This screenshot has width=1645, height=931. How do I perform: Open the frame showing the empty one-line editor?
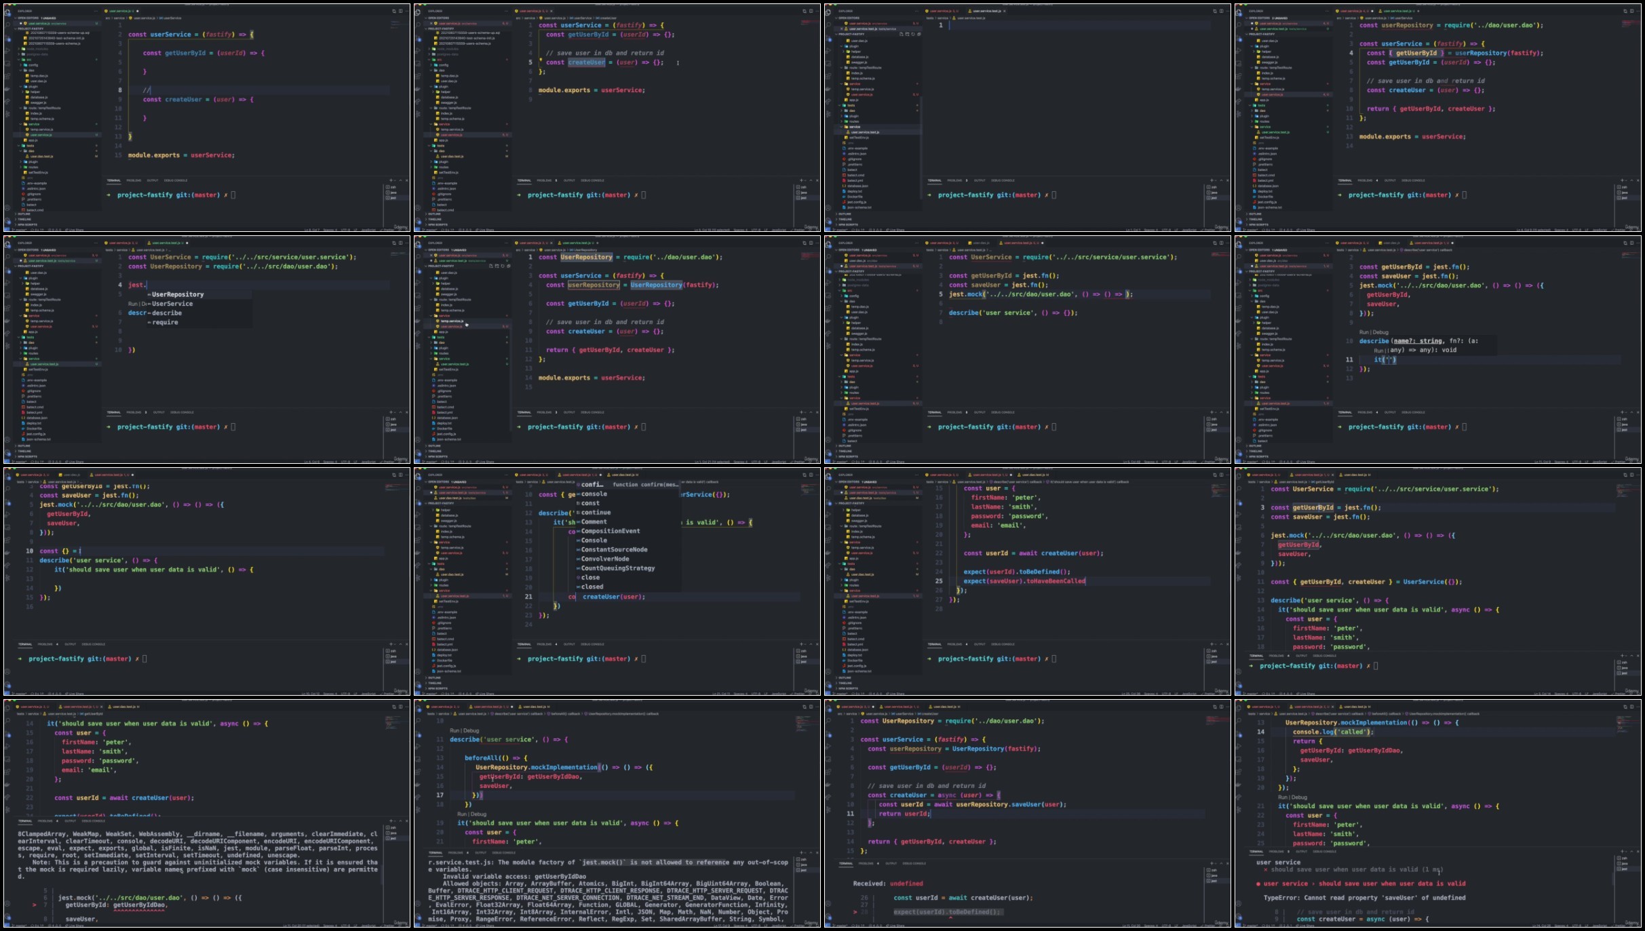(x=1028, y=118)
